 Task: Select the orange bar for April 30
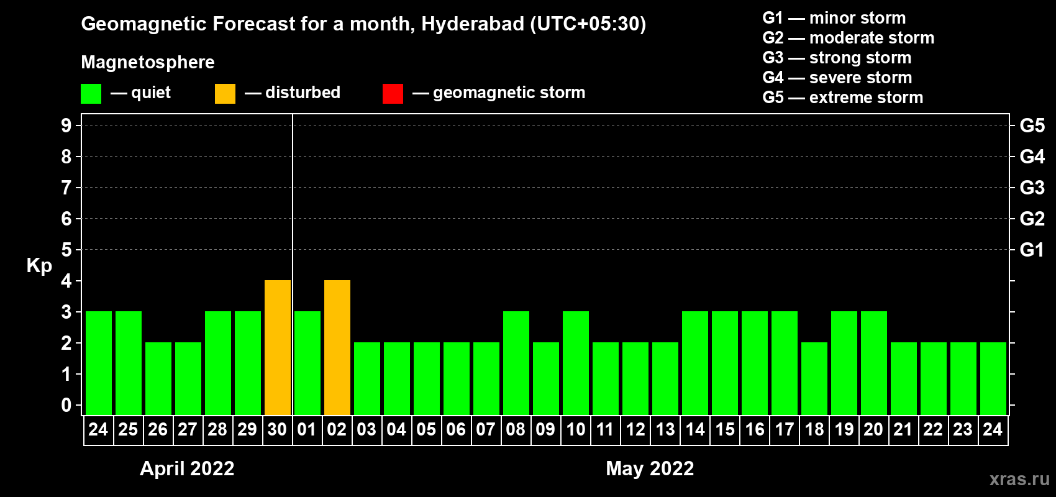tap(278, 348)
